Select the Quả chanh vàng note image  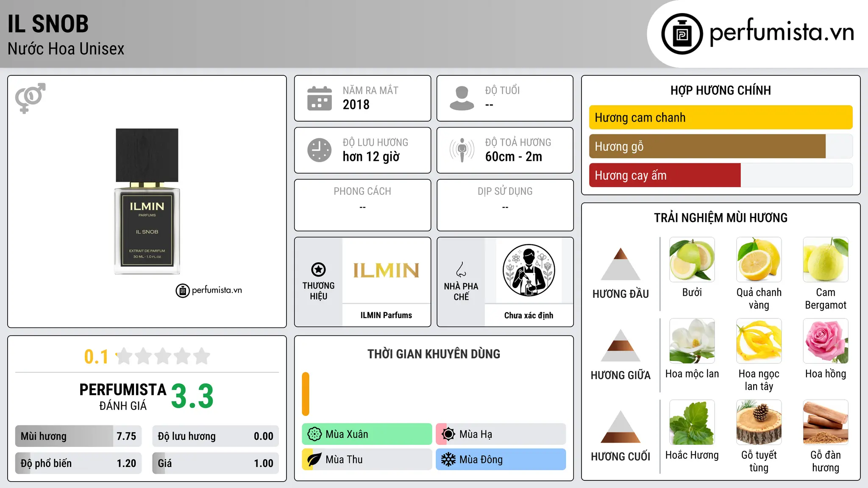tap(759, 260)
